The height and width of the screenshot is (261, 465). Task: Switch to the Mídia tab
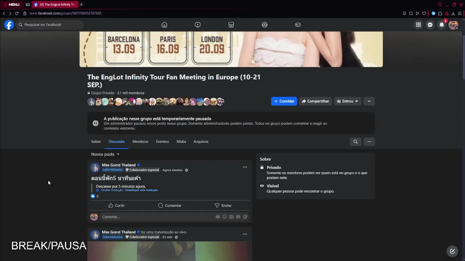(181, 142)
